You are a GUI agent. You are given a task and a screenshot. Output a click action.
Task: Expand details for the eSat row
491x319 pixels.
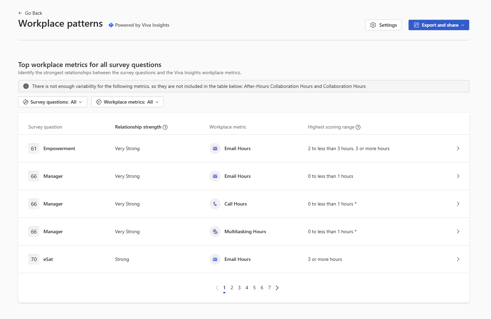tap(458, 259)
